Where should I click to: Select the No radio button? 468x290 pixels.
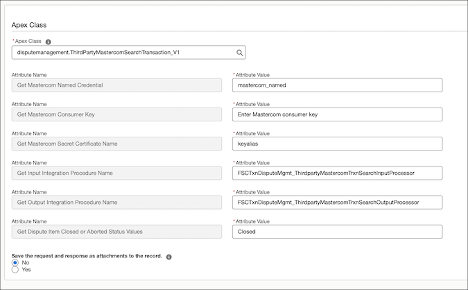tap(15, 263)
